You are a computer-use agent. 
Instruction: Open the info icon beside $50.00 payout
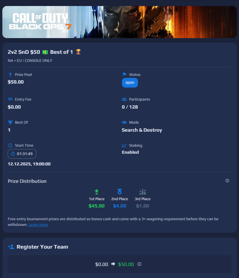139,264
